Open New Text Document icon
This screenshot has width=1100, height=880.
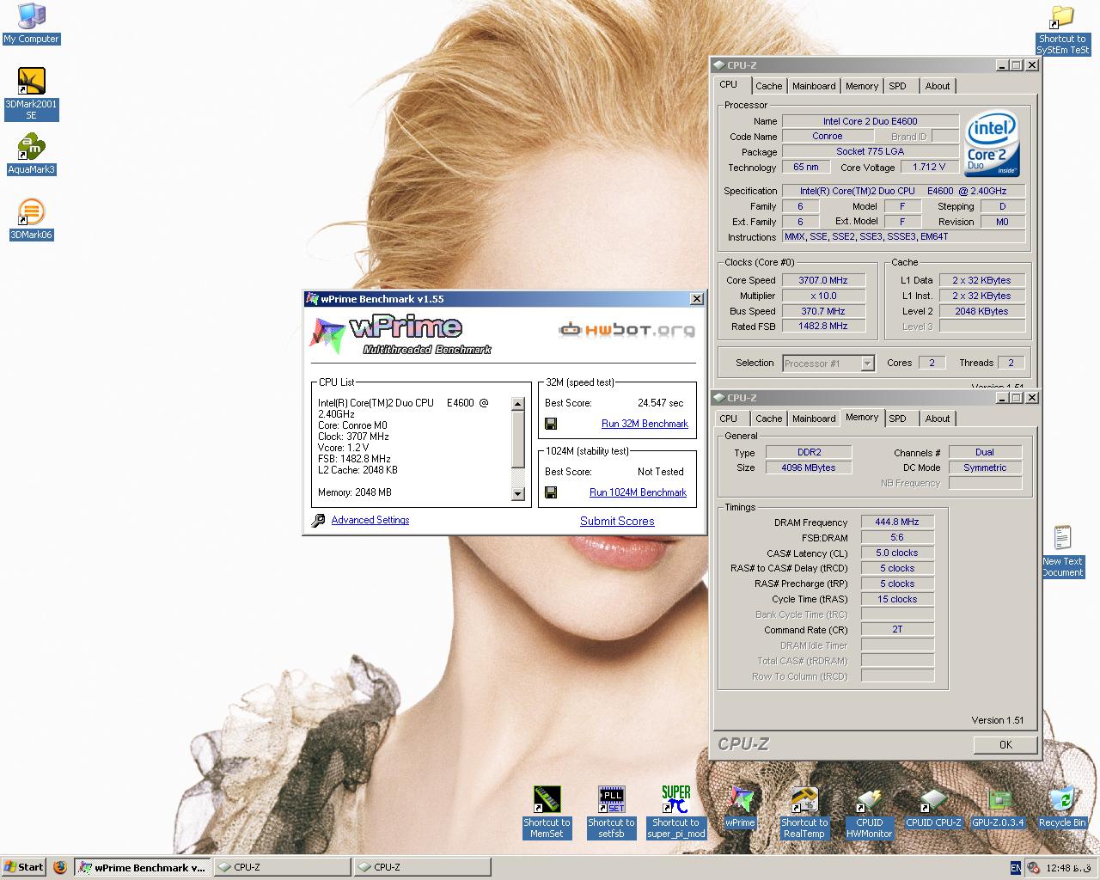click(1062, 551)
